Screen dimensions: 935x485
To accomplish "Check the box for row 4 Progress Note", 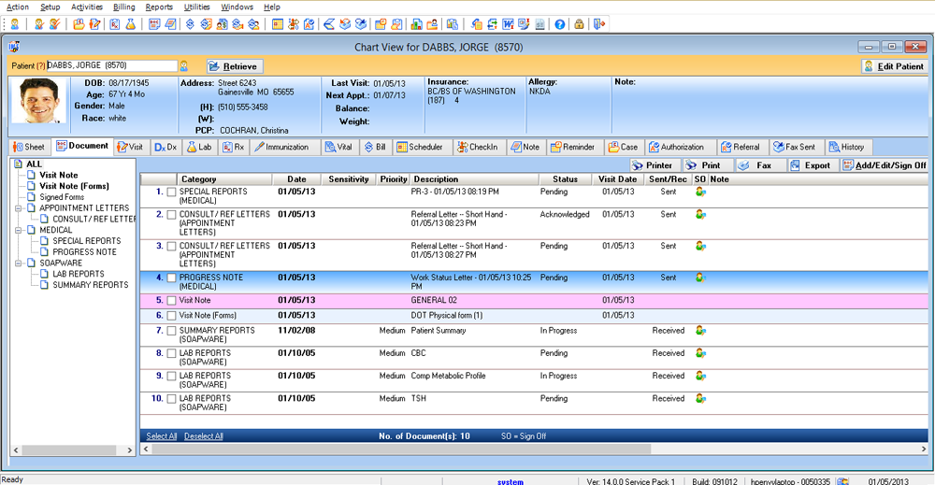I will (x=171, y=278).
